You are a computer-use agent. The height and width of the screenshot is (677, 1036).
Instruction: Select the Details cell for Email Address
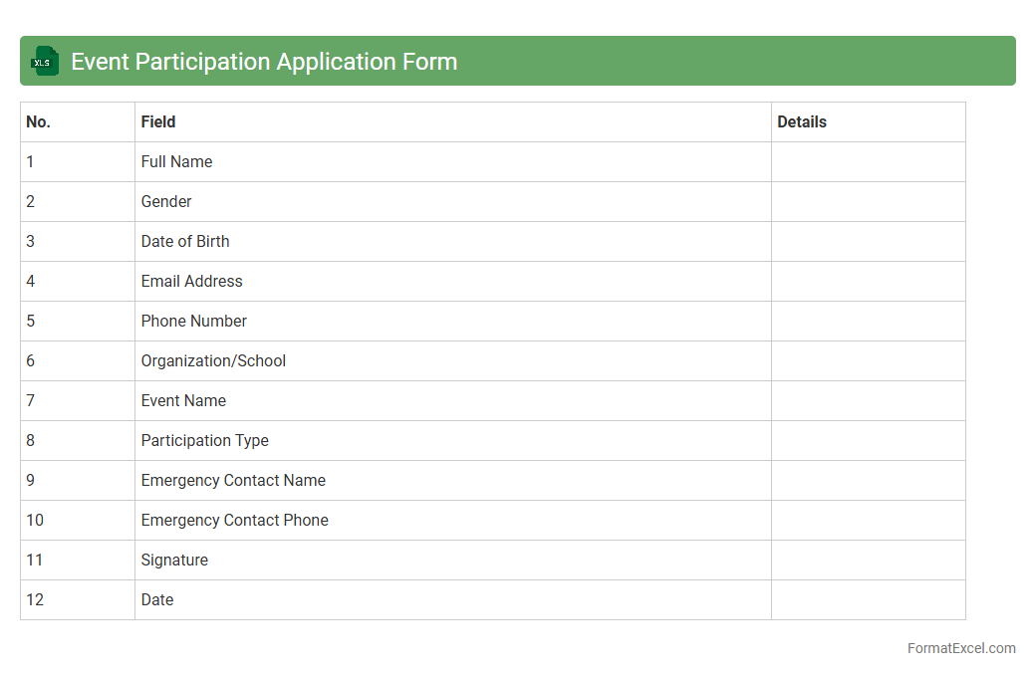[x=868, y=281]
